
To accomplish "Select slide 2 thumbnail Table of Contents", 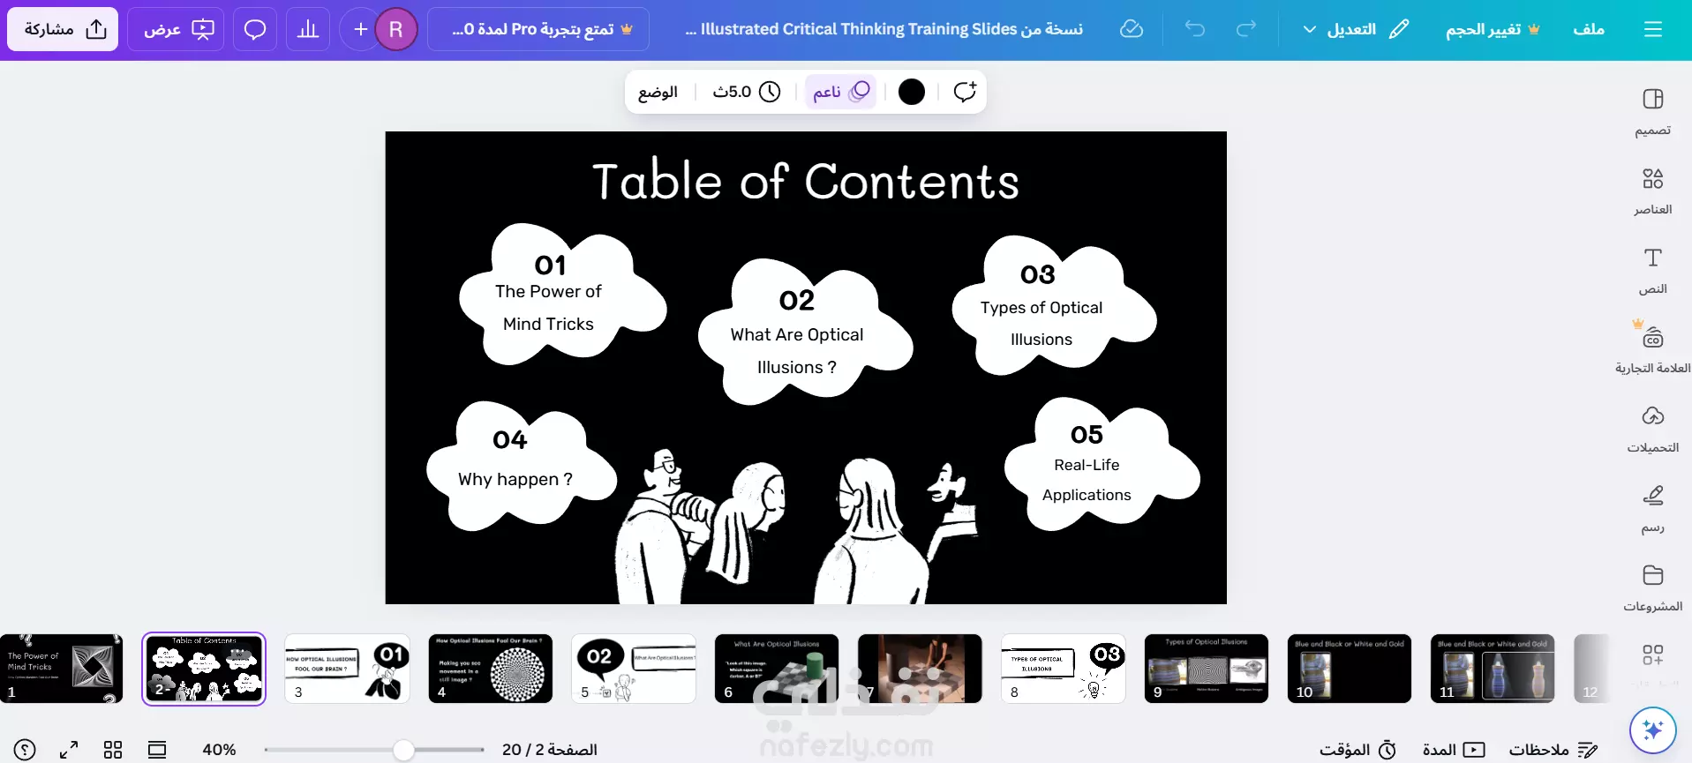I will tap(204, 669).
